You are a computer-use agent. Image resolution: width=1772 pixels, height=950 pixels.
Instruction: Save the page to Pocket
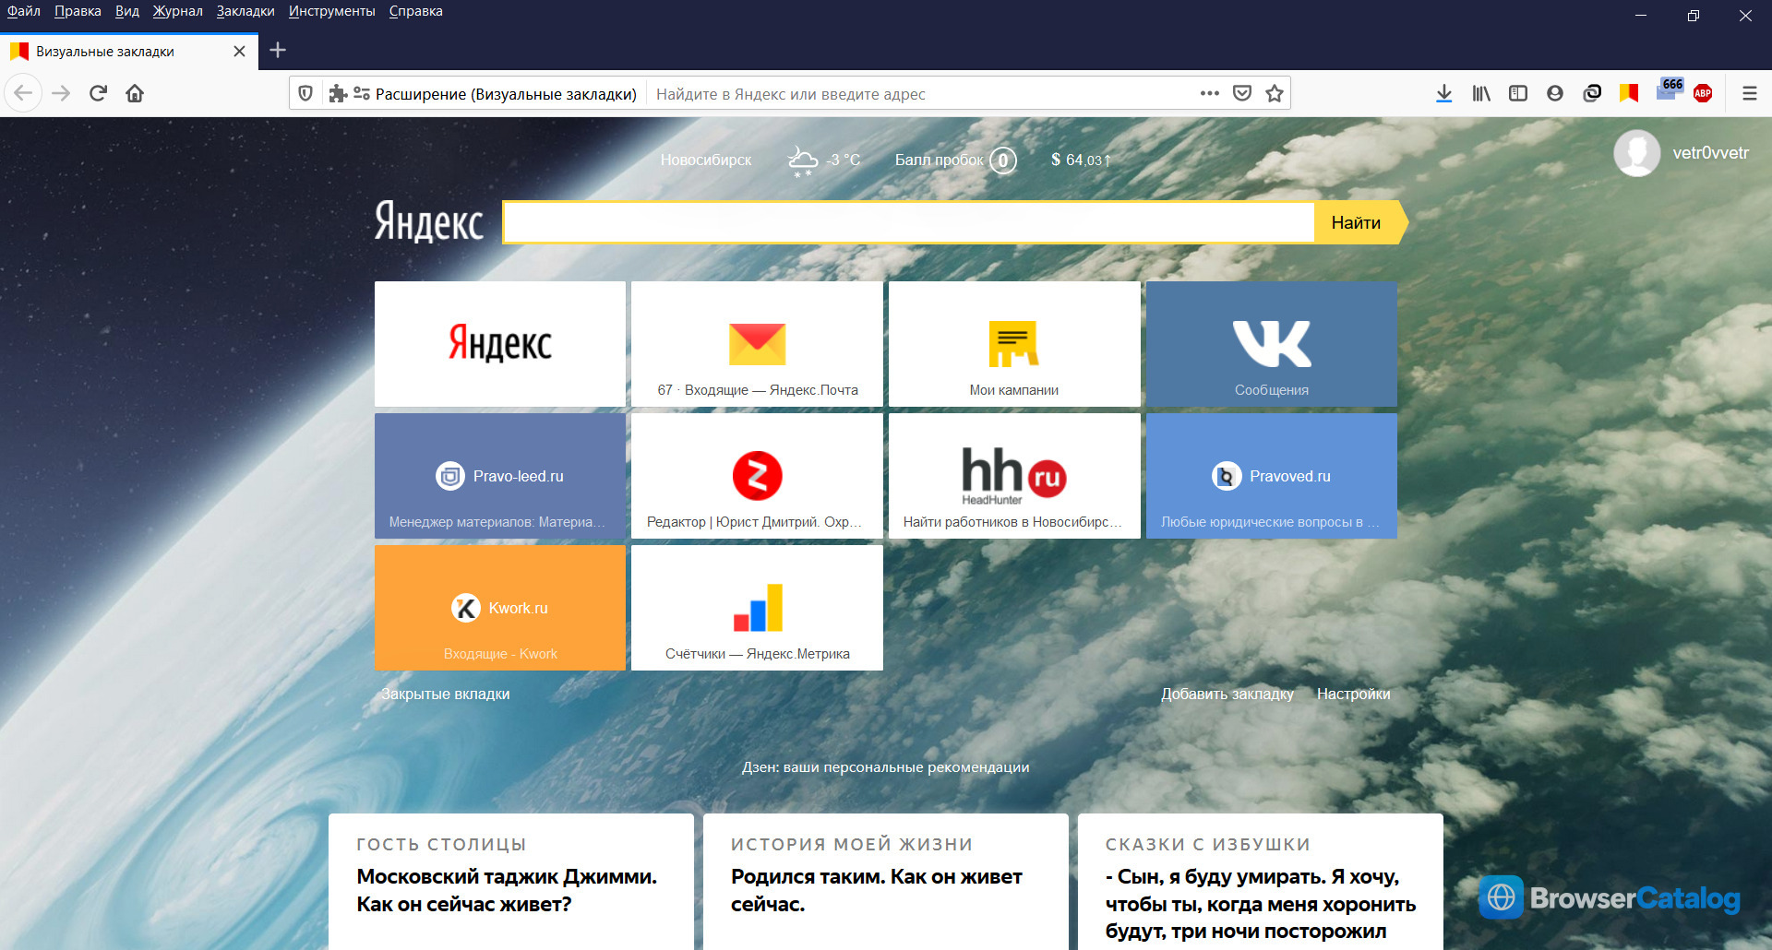1242,93
